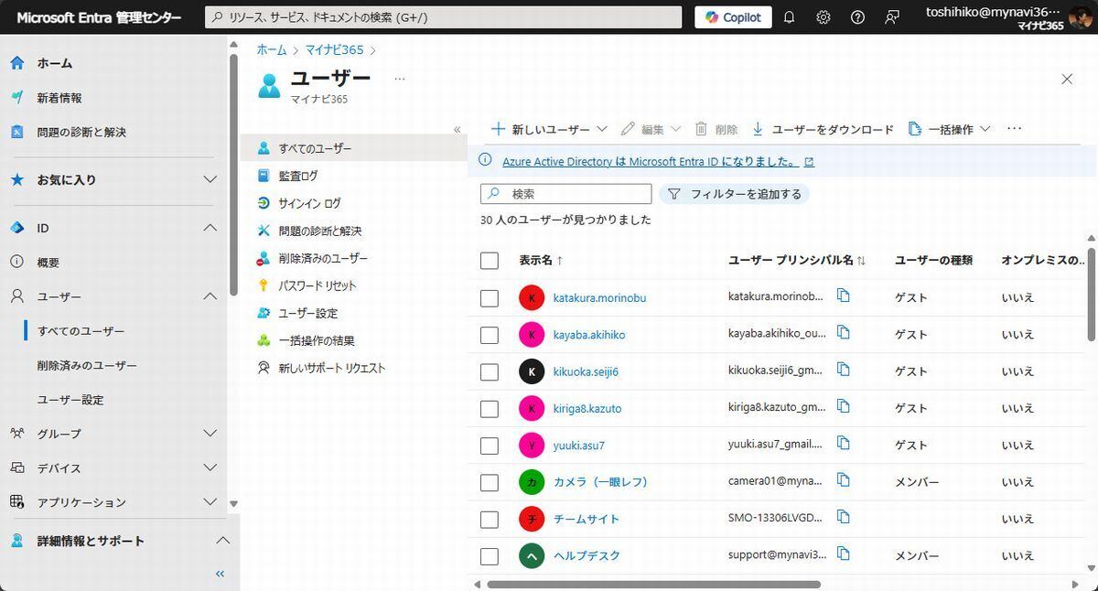
Task: Open the toolbar overflow ellipsis
Action: coord(1014,129)
